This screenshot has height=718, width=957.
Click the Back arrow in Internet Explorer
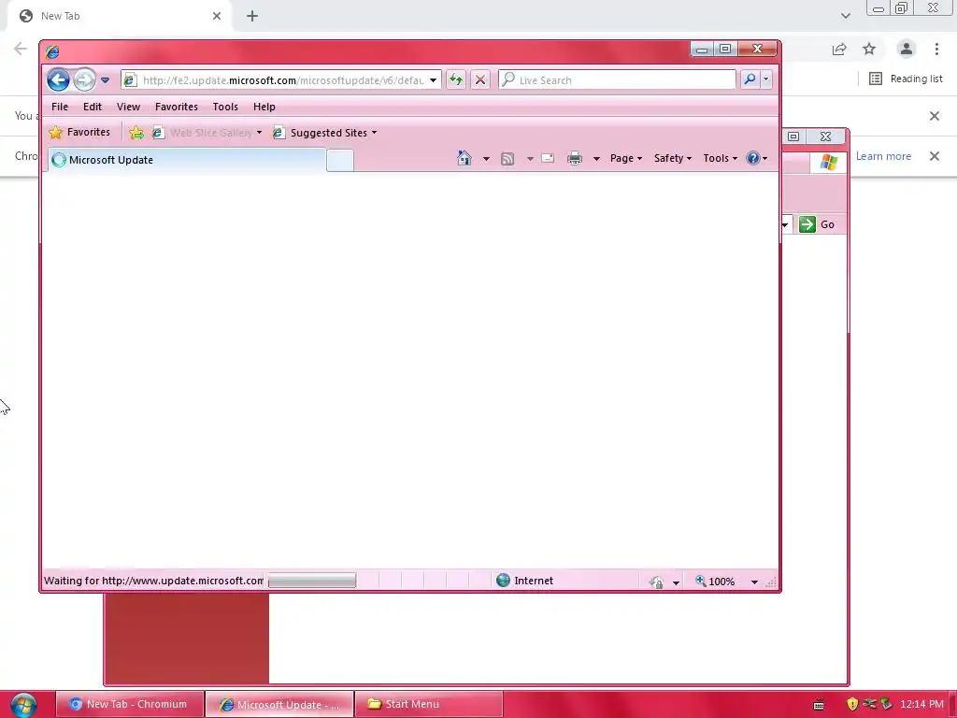pos(59,80)
